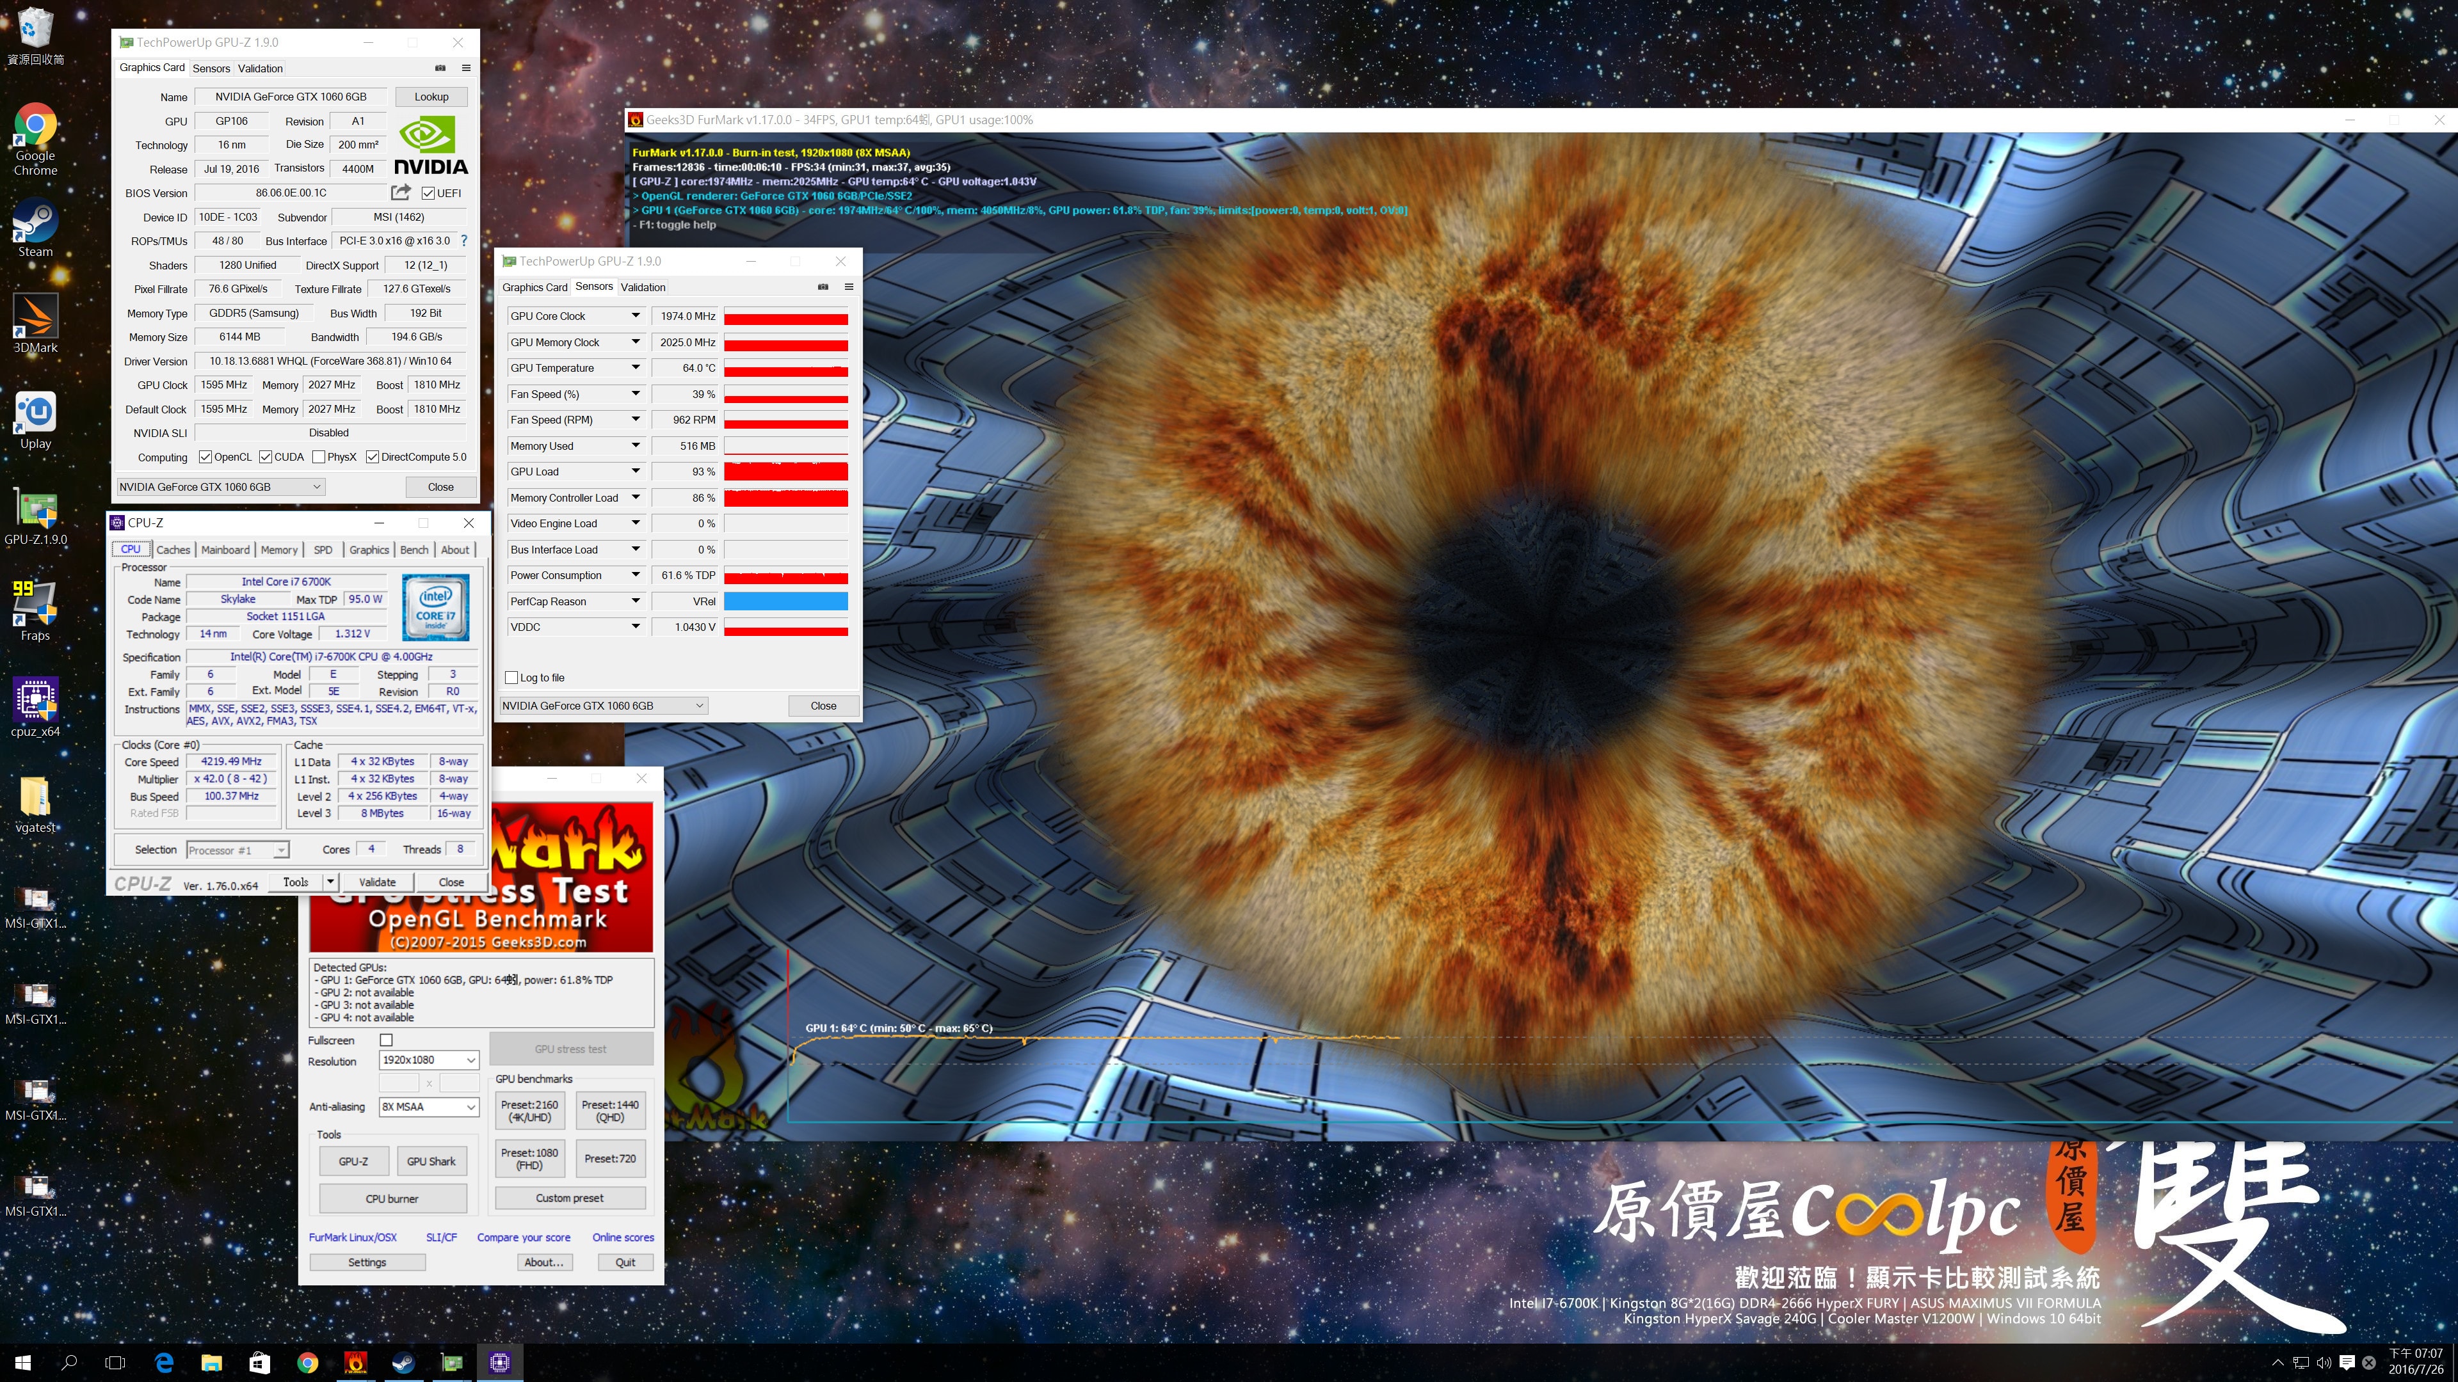Image resolution: width=2458 pixels, height=1382 pixels.
Task: Click the GPU Load red sensor graph
Action: [x=785, y=471]
